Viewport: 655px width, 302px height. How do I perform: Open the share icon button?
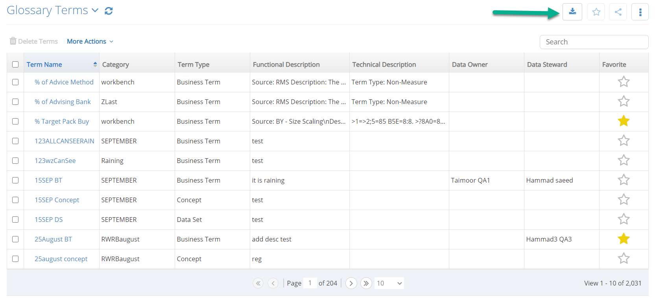[618, 12]
